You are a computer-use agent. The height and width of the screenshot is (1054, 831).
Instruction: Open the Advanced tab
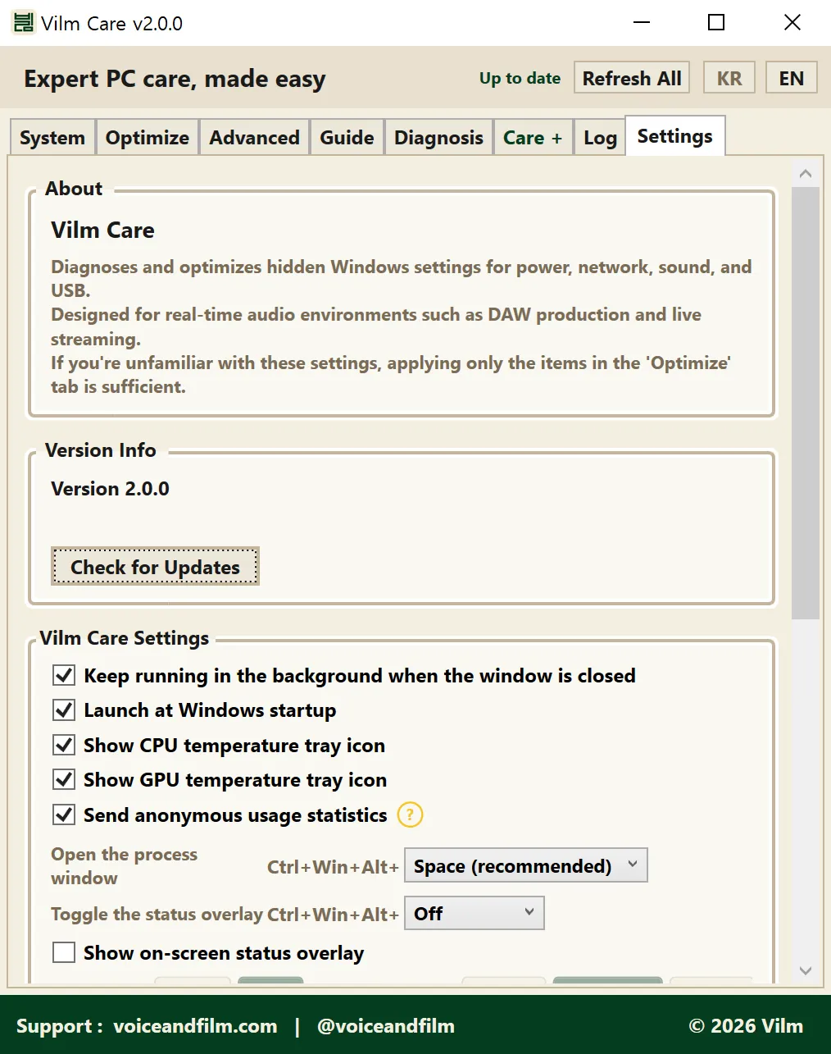[254, 137]
